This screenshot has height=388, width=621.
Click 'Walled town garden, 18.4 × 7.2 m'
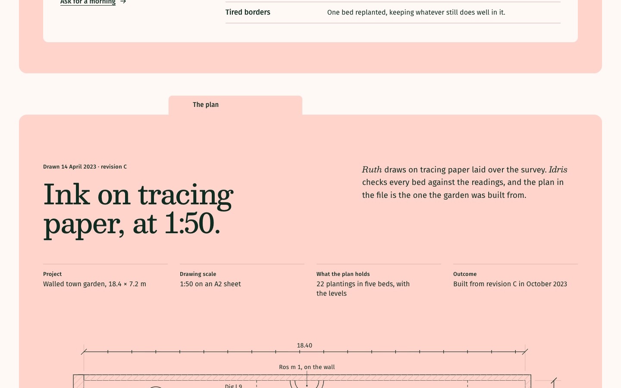coord(94,284)
